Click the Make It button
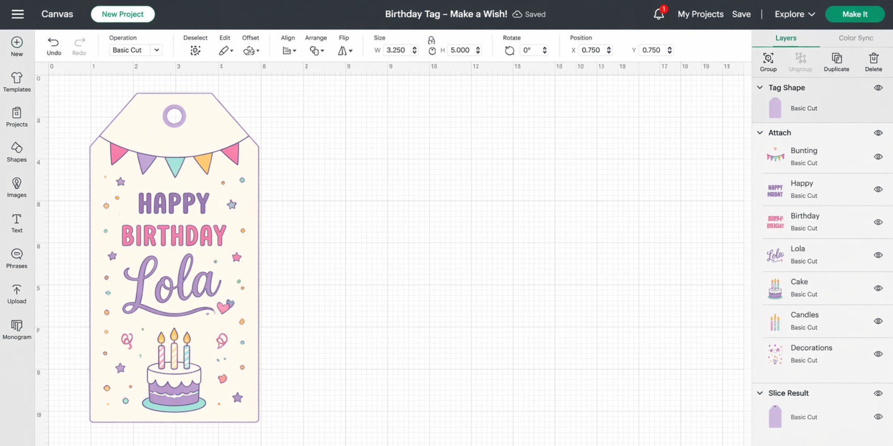Viewport: 893px width, 446px height. [x=855, y=14]
